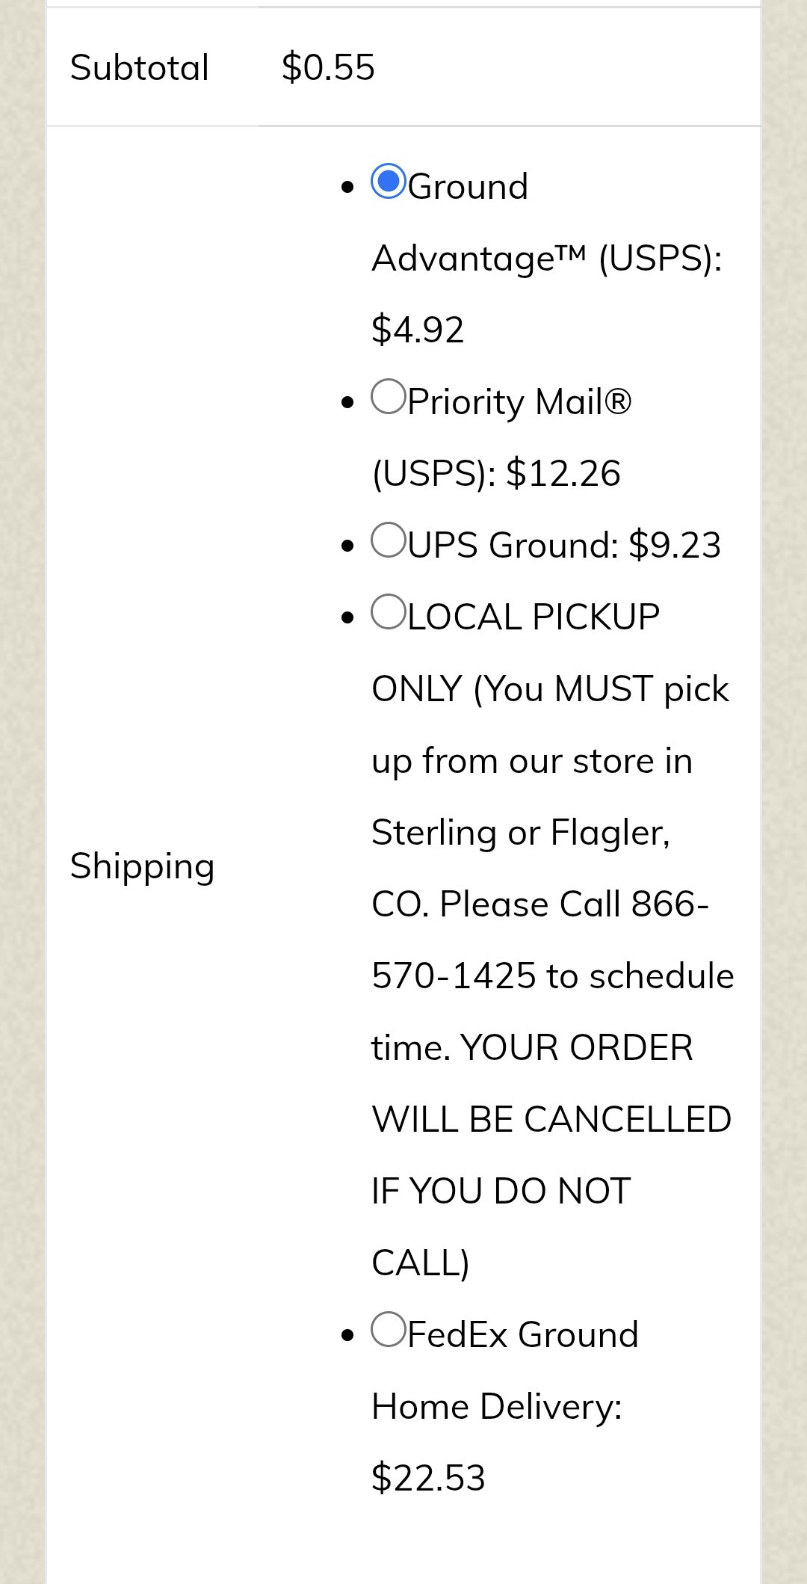This screenshot has width=807, height=1584.
Task: Click the "WILL BE CANCELLED" warning text
Action: (551, 1120)
